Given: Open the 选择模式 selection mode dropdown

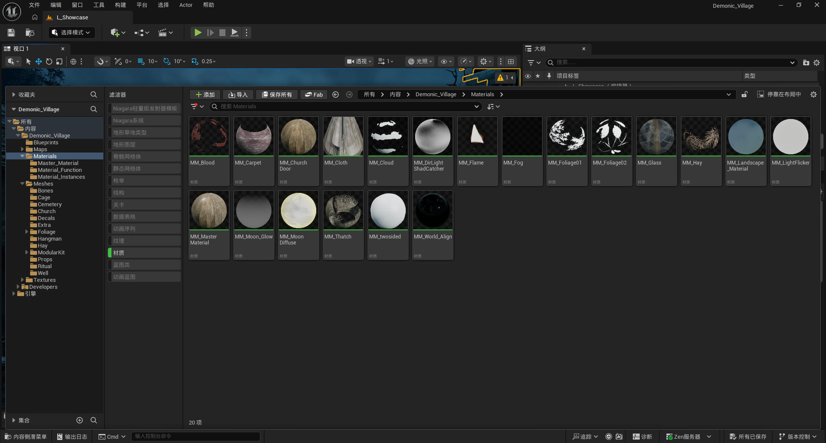Looking at the screenshot, I should (71, 33).
